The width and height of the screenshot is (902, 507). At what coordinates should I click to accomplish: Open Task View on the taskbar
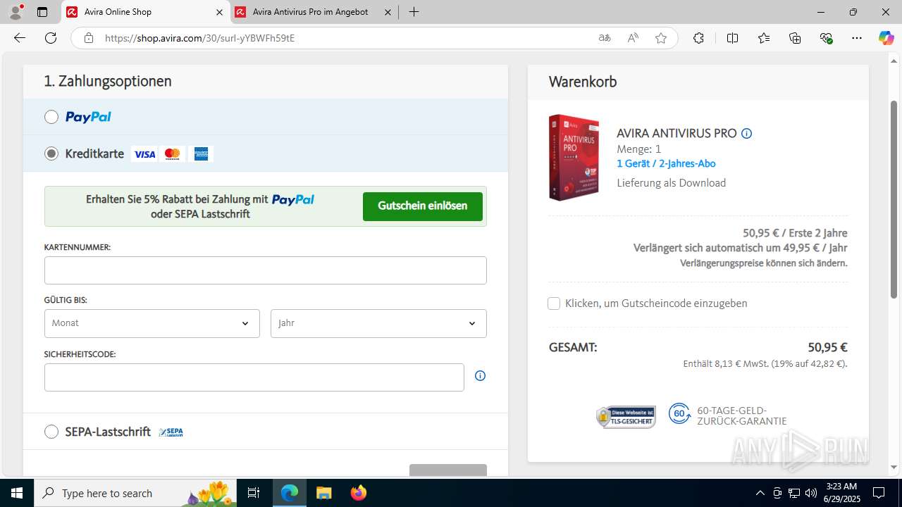254,493
